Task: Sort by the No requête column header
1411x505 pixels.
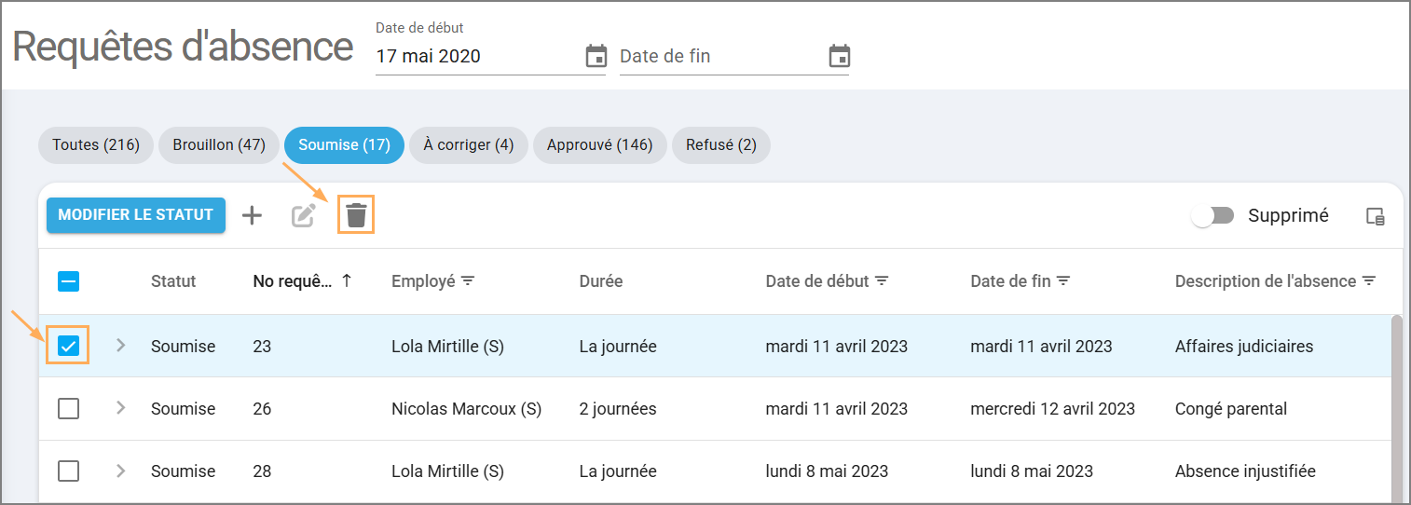Action: pos(293,280)
